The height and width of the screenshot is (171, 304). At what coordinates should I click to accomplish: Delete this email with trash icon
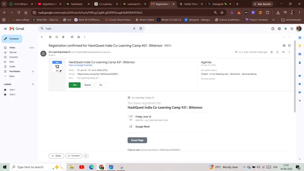click(x=63, y=37)
